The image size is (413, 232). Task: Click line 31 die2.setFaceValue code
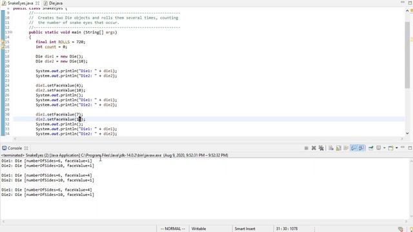(61, 119)
